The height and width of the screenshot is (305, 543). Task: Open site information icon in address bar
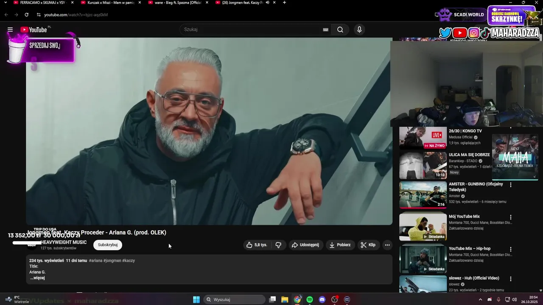(39, 14)
